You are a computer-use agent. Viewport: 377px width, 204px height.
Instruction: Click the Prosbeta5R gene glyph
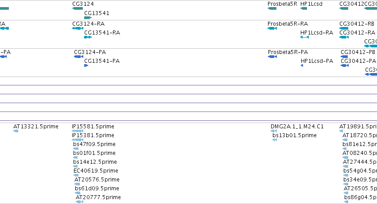pos(272,8)
